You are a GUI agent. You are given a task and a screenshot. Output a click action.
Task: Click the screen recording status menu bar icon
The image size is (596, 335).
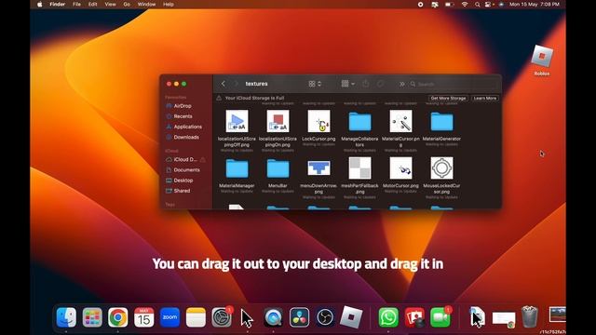[420, 5]
